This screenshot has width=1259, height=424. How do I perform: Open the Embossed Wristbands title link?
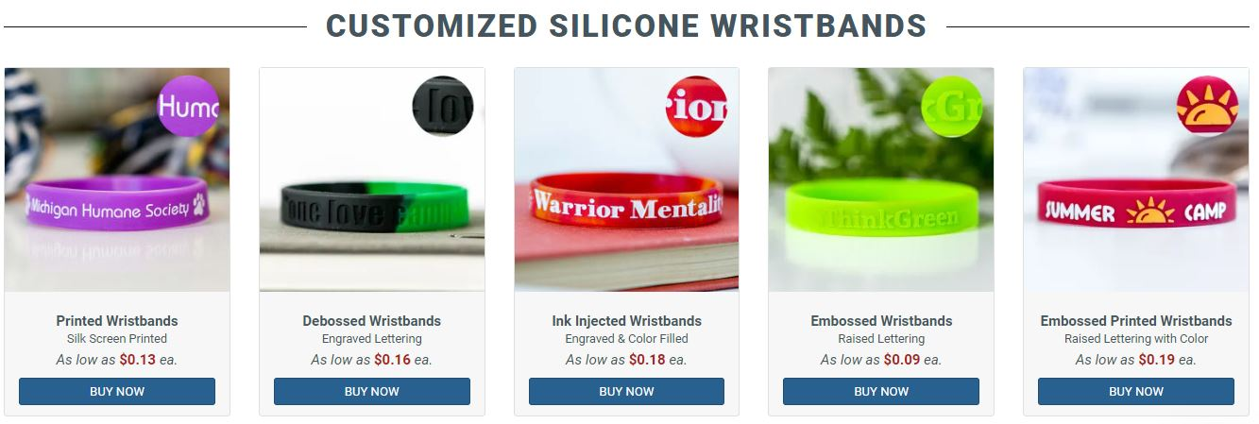pos(881,321)
